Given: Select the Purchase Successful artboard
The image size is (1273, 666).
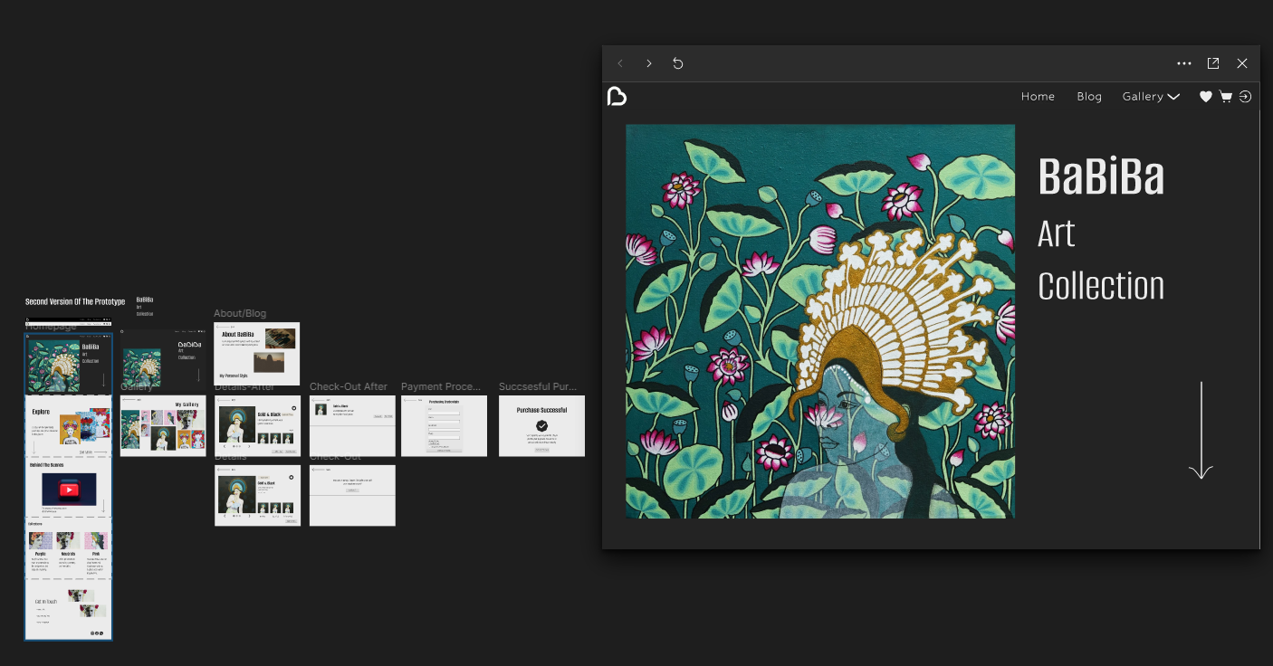Looking at the screenshot, I should 541,425.
